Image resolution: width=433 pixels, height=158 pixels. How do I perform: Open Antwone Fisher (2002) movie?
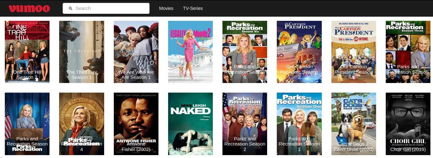coord(136,124)
